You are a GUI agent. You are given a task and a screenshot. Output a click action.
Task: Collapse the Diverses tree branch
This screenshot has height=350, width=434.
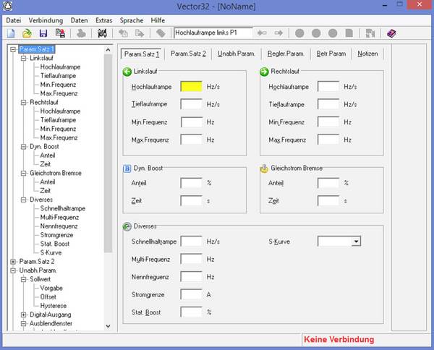(24, 200)
